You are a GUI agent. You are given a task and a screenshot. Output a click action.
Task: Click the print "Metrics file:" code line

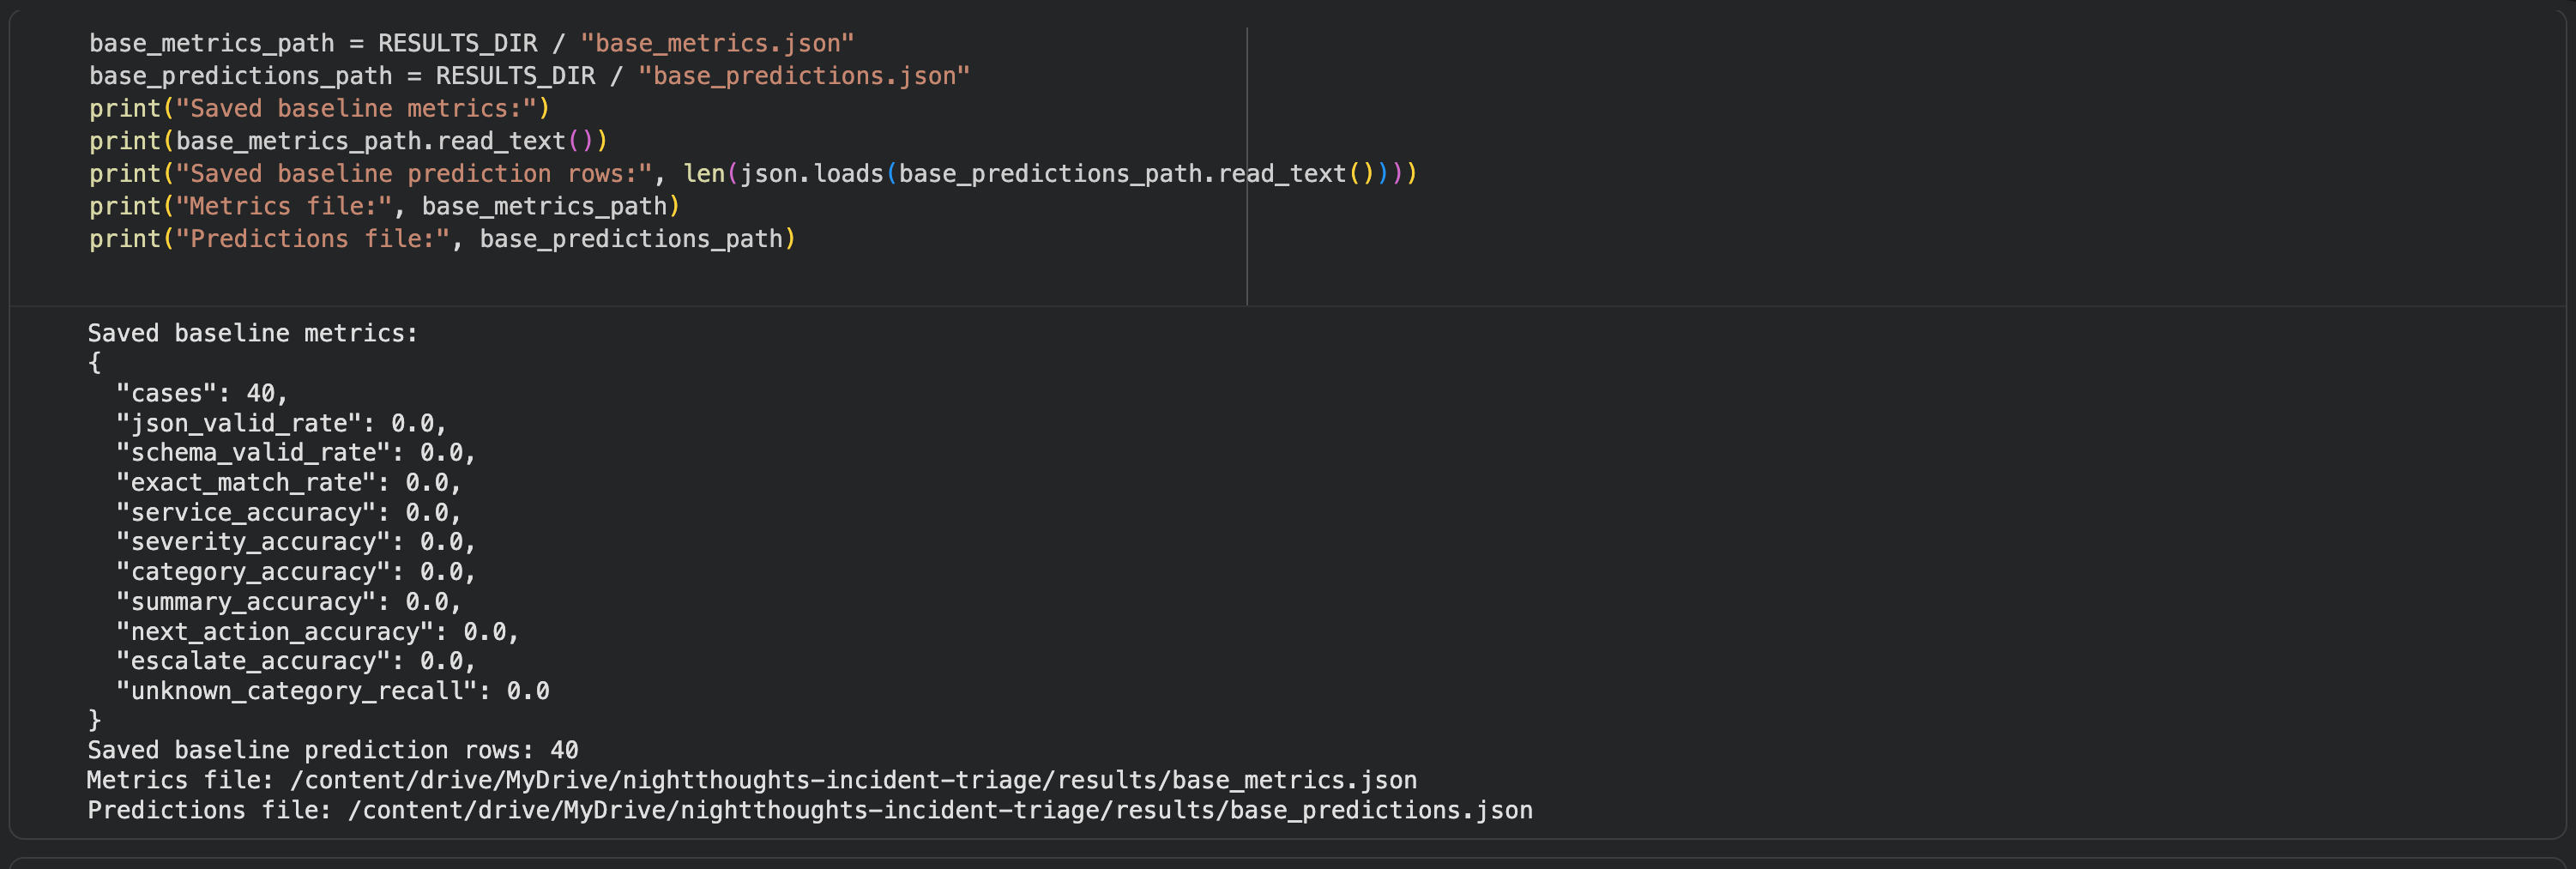(x=384, y=206)
